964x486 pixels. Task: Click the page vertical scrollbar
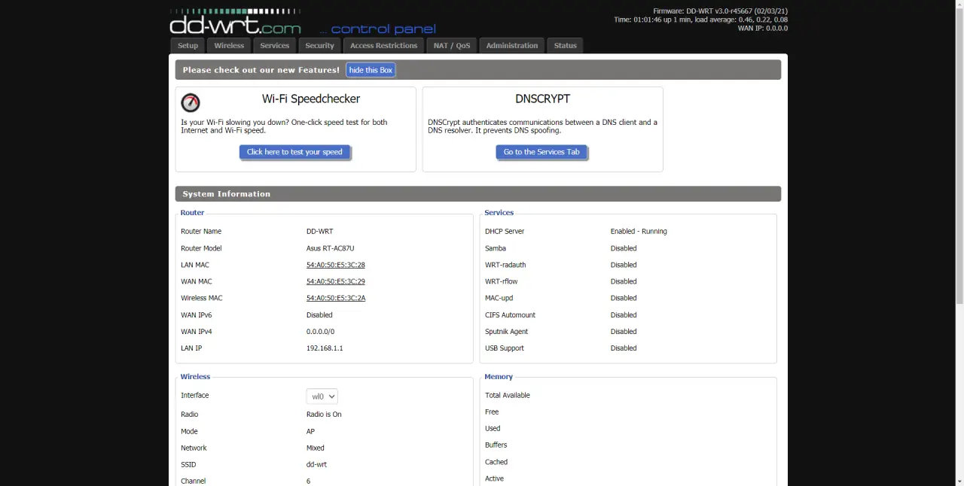coord(959,150)
